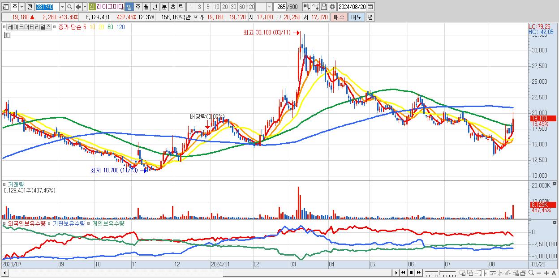Choose the 10 interval preset button
The image size is (559, 278).
click(216, 7)
